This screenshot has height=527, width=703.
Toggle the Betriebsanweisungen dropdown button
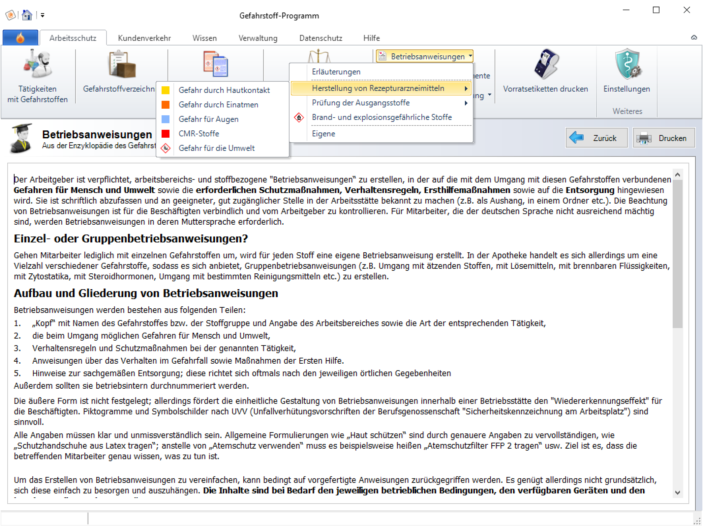tap(425, 56)
